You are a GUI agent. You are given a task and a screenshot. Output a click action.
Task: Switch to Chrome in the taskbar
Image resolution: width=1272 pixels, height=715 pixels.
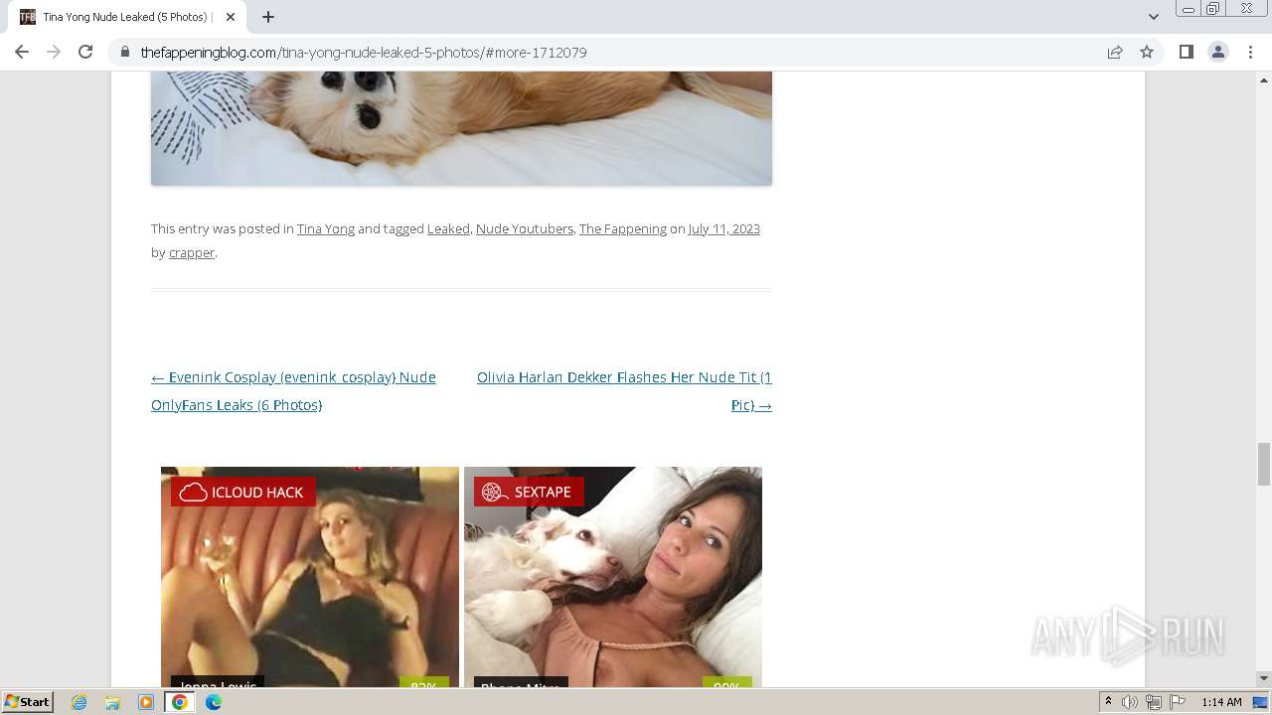click(179, 702)
